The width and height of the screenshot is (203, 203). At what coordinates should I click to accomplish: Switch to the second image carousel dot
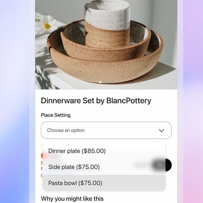[x=104, y=82]
